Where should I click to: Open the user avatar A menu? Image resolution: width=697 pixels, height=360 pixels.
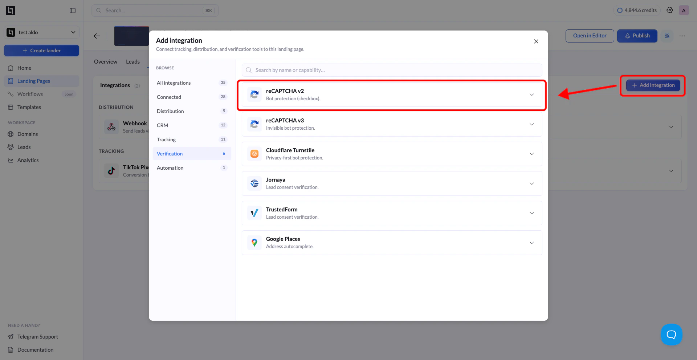(x=684, y=10)
